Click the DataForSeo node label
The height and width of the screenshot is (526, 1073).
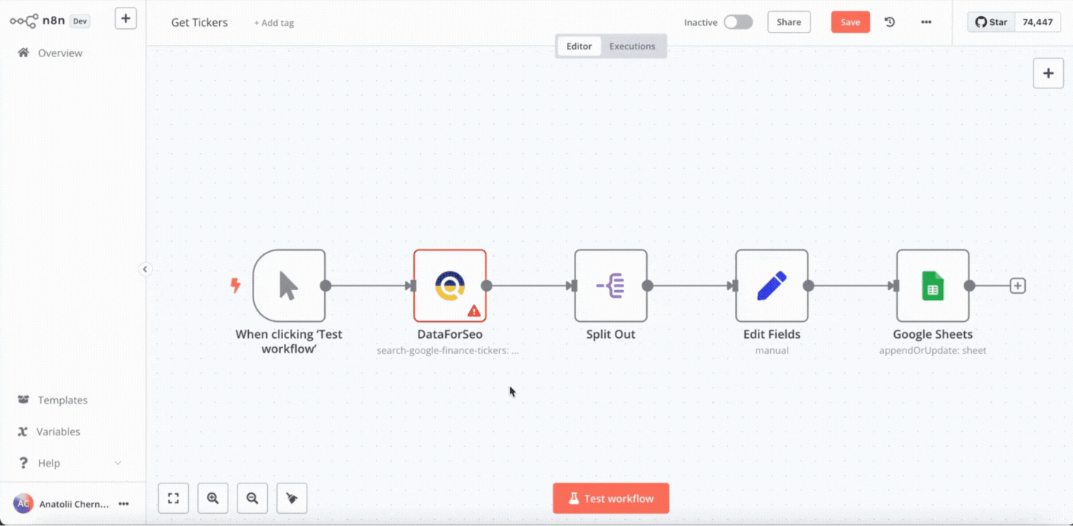pyautogui.click(x=450, y=334)
